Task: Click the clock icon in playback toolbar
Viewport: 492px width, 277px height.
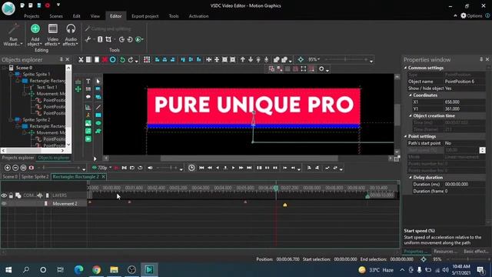Action: (x=191, y=168)
